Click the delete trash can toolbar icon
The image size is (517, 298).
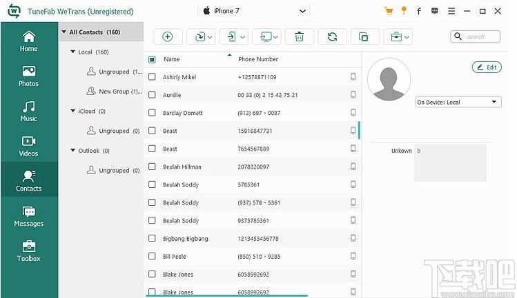[299, 36]
